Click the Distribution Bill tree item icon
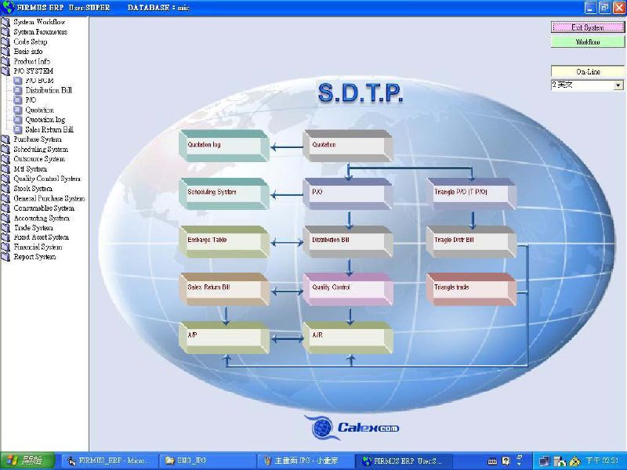Image resolution: width=627 pixels, height=470 pixels. tap(17, 90)
